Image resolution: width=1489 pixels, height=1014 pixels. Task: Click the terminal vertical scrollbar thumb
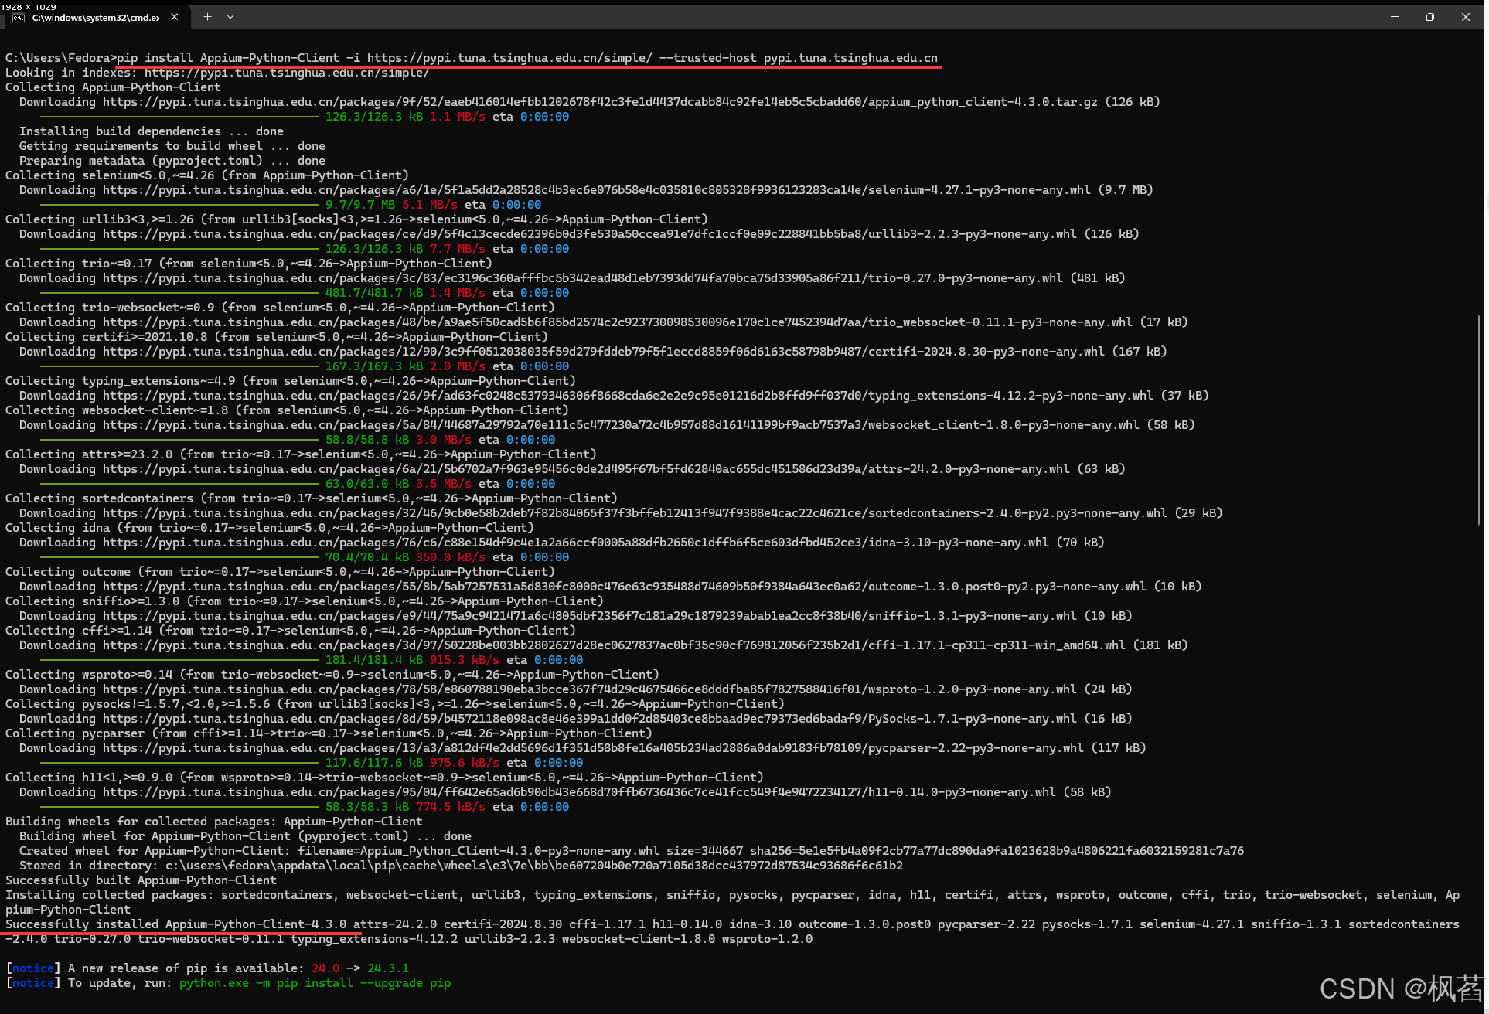(1479, 420)
